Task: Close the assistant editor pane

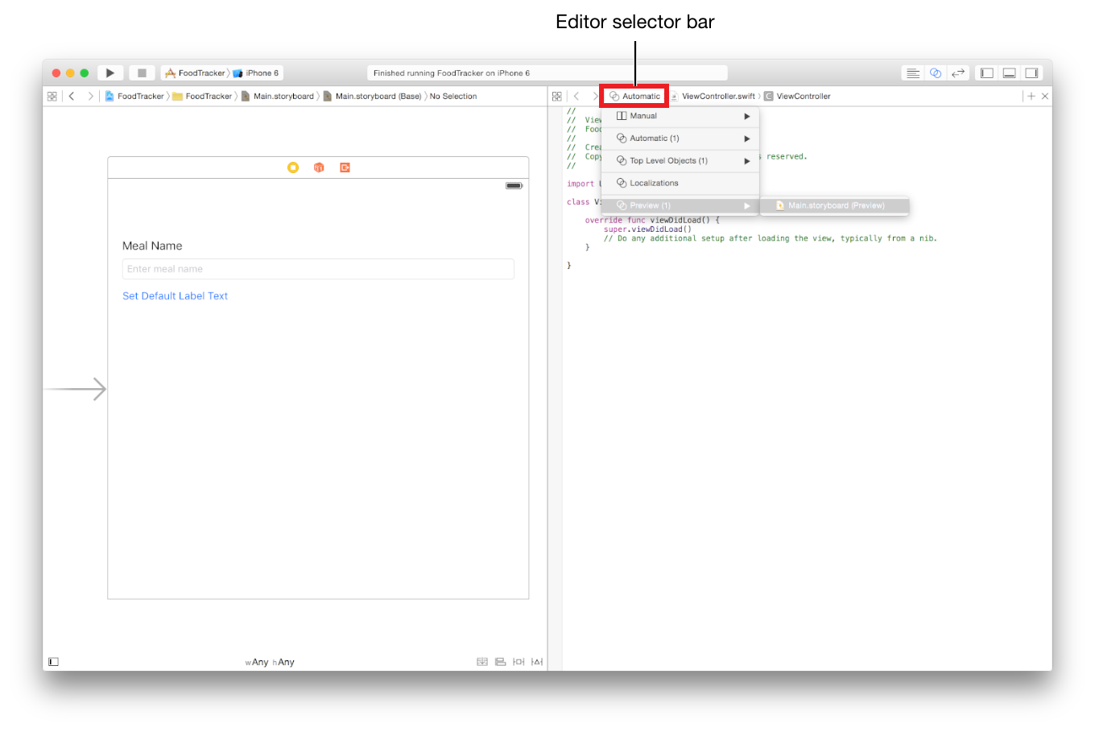Action: pyautogui.click(x=1045, y=96)
